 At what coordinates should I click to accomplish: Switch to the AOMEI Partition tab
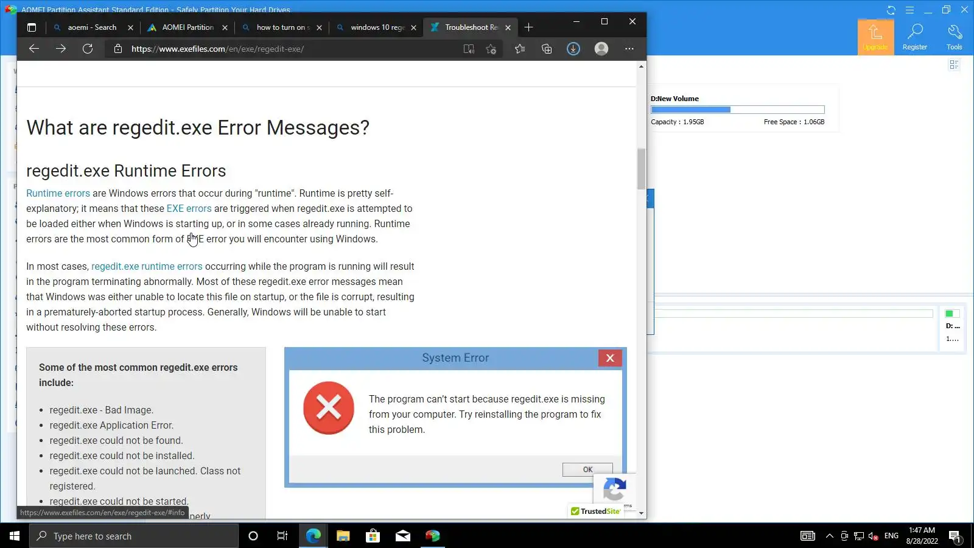click(187, 27)
